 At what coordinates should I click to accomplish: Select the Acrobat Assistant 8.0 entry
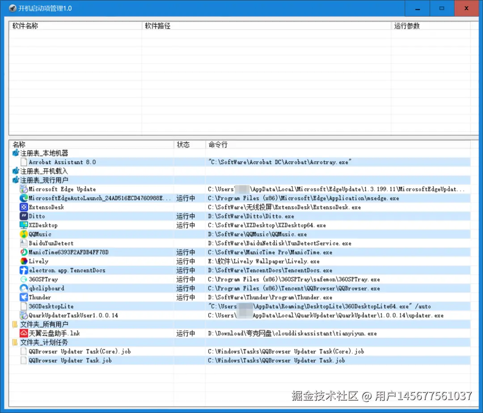point(62,162)
